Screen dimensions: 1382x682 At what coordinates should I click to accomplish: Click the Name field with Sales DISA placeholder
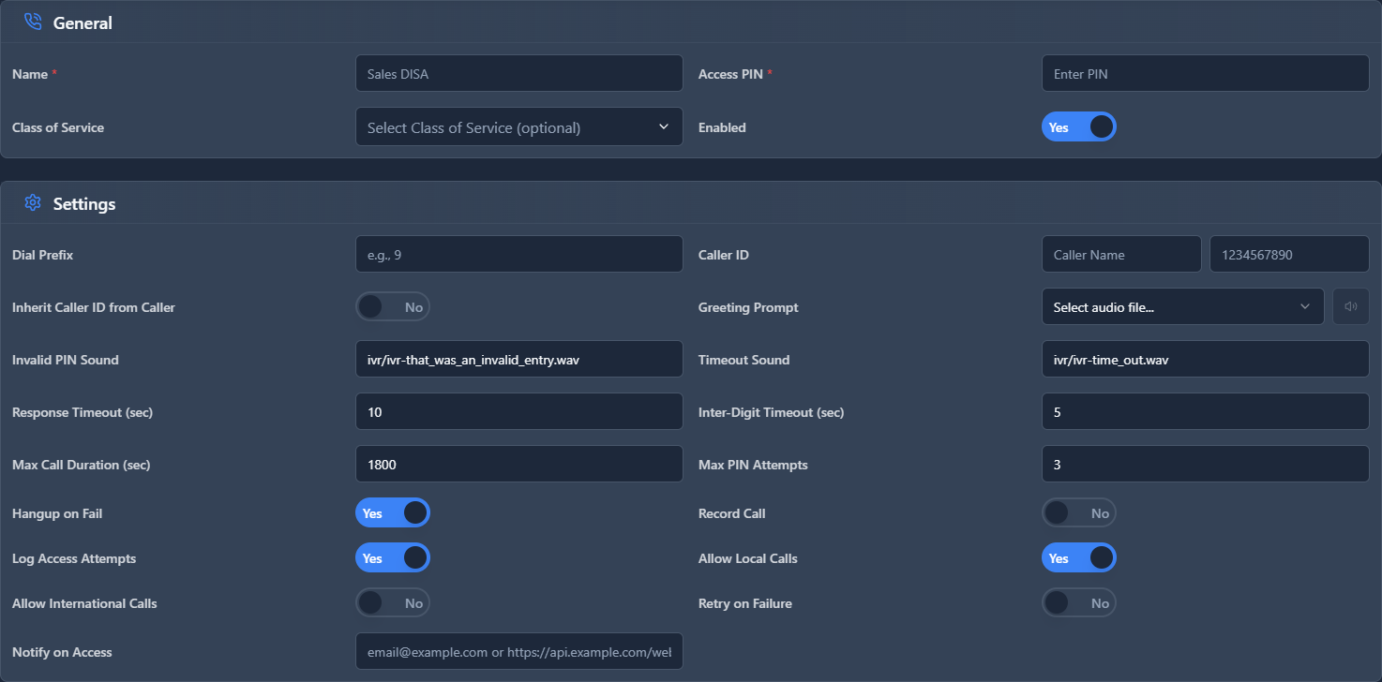518,73
